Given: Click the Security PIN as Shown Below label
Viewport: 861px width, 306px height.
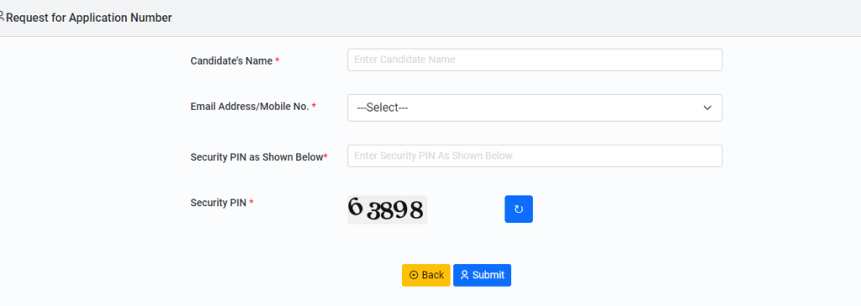Looking at the screenshot, I should coord(256,157).
